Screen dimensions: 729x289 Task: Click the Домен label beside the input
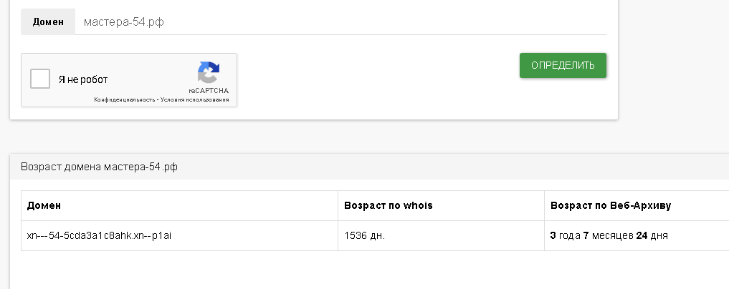(48, 21)
